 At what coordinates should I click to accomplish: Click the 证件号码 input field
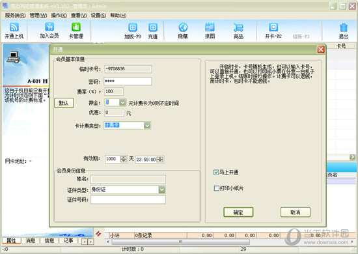(x=128, y=200)
